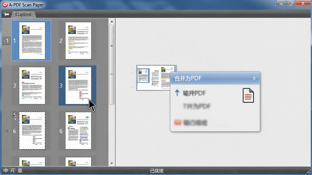The image size is (312, 175).
Task: Choose the 输并PDF entry in the popup
Action: pos(194,93)
